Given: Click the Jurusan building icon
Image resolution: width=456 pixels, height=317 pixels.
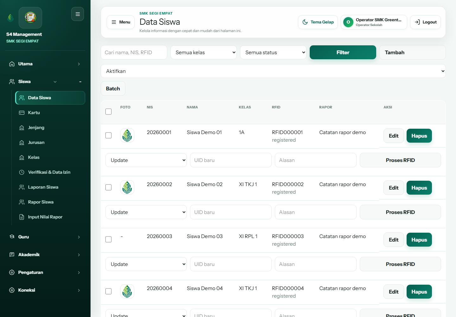Looking at the screenshot, I should point(22,143).
